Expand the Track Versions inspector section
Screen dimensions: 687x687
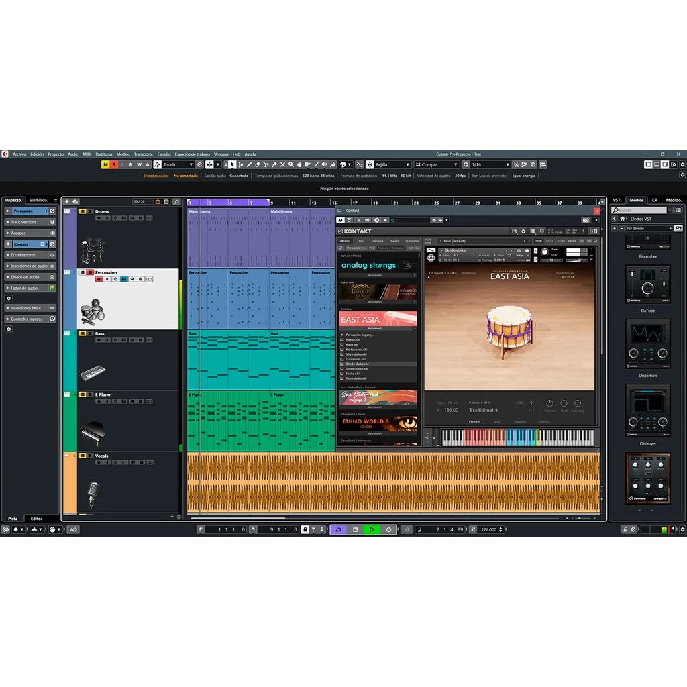point(8,222)
